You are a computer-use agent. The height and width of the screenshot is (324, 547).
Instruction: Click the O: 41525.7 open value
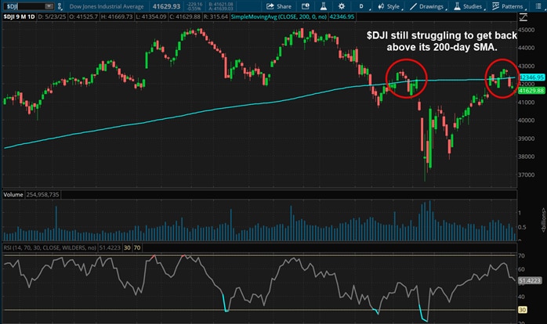tap(83, 16)
